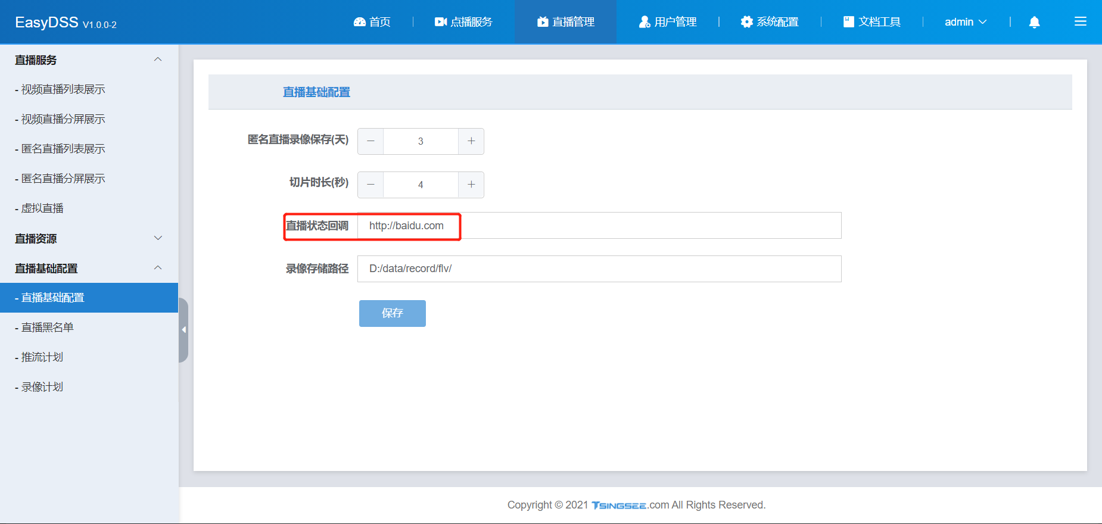Increase 切片时长 seconds with plus button
This screenshot has height=524, width=1102.
[x=471, y=185]
